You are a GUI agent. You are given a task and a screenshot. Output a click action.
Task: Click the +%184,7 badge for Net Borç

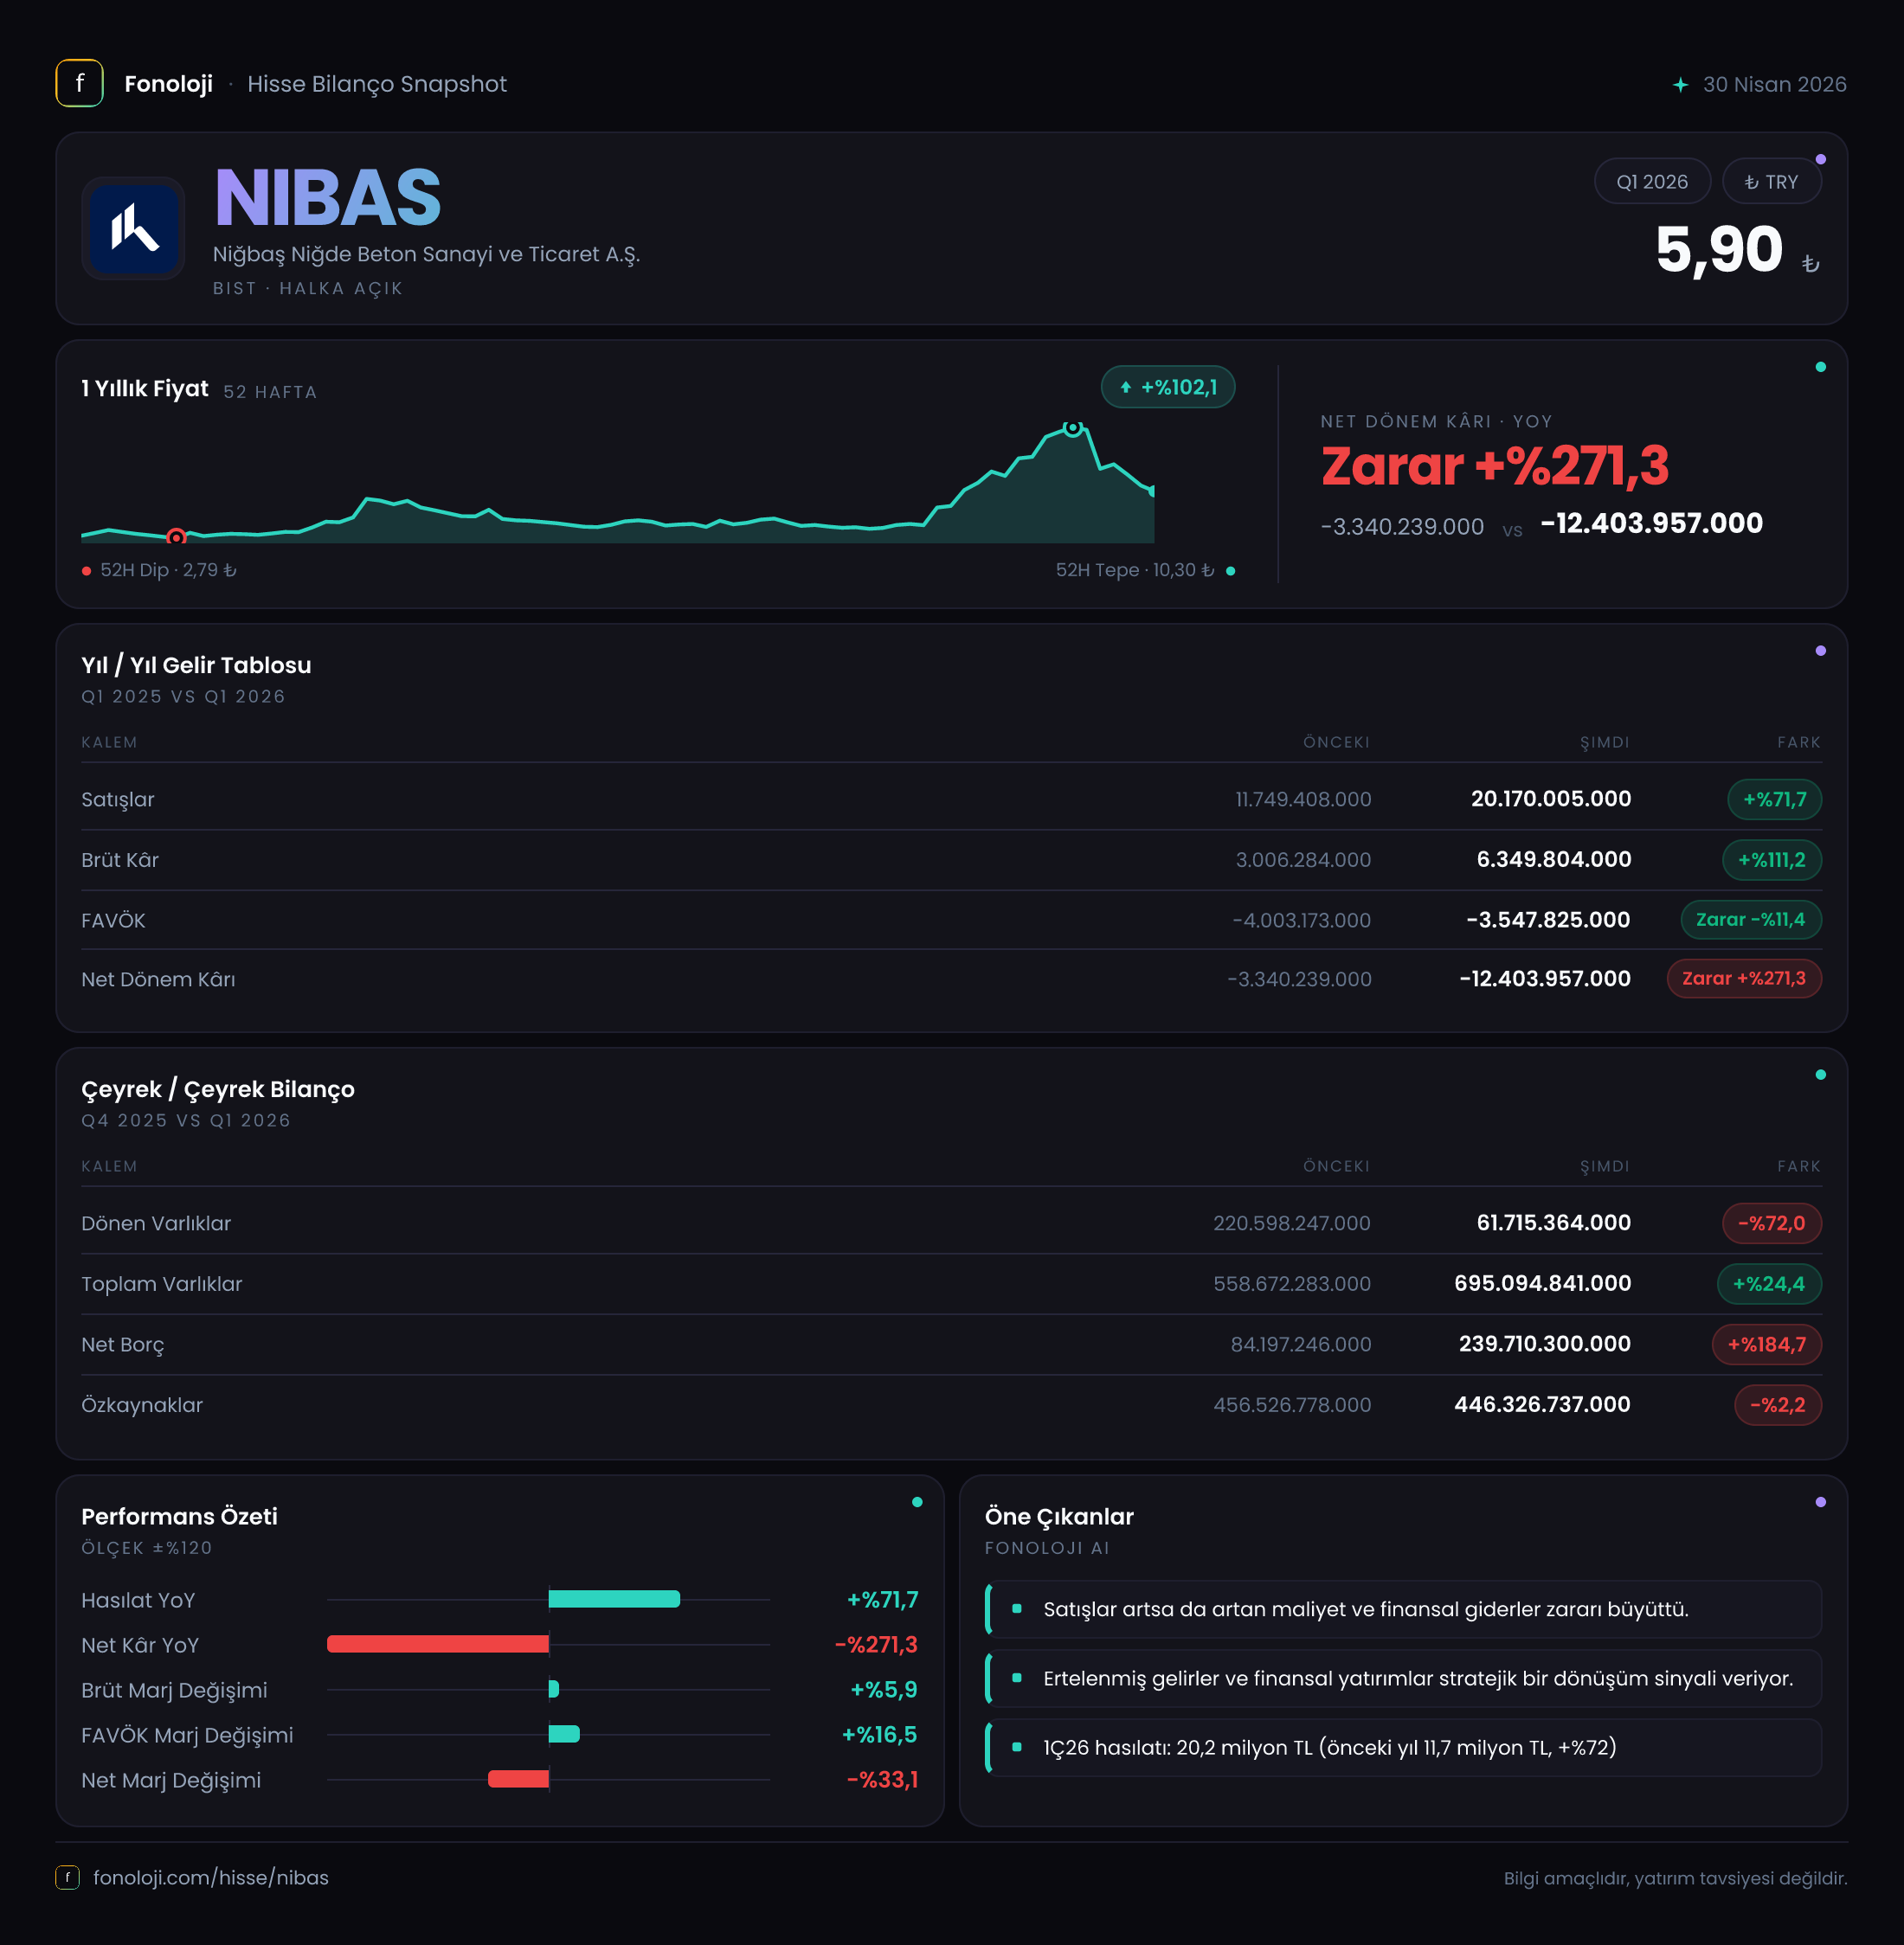click(1766, 1345)
